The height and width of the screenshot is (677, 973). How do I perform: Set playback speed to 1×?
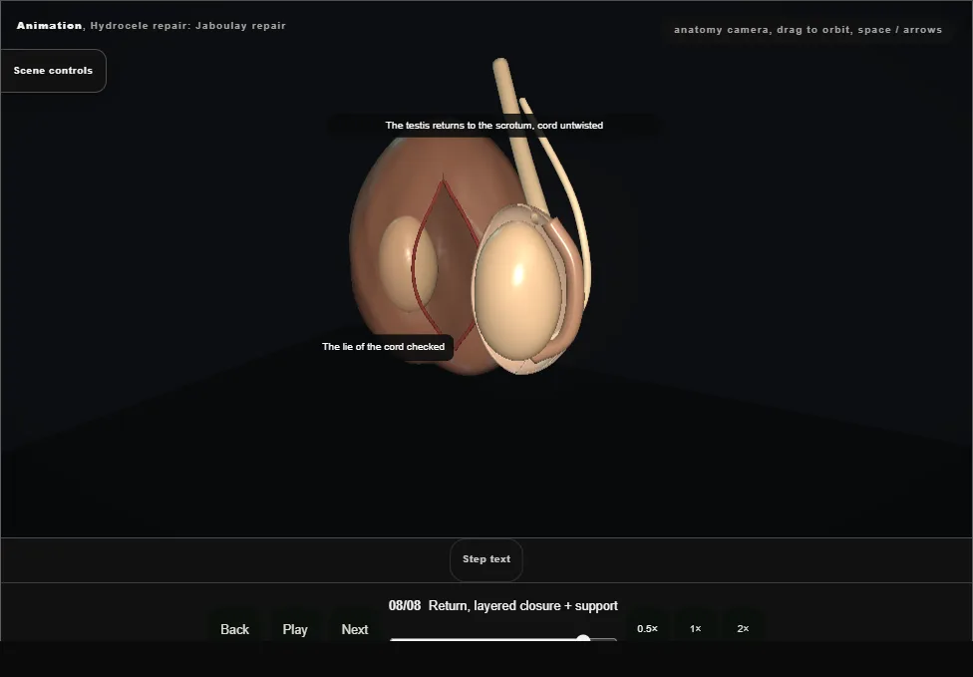coord(695,628)
